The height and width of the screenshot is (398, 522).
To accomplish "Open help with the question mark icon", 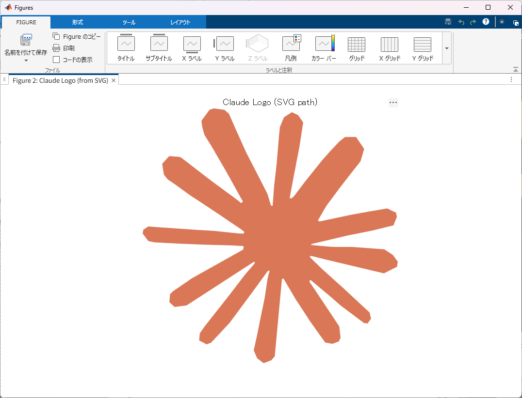I will coord(486,22).
